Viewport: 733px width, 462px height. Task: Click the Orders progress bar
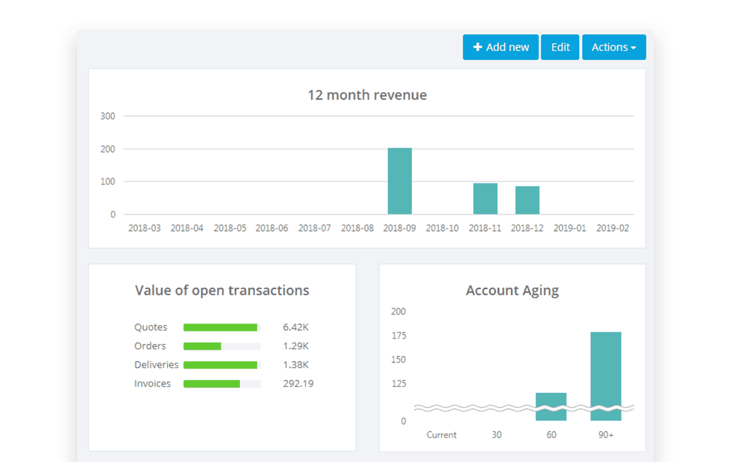221,345
